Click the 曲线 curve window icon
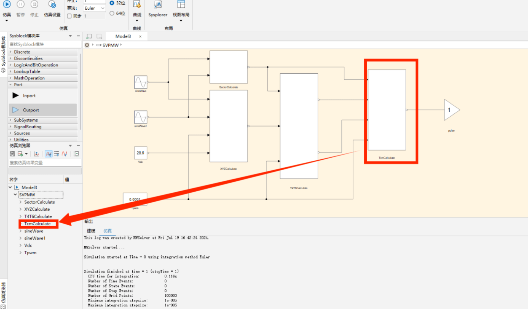This screenshot has height=309, width=528. 137,8
